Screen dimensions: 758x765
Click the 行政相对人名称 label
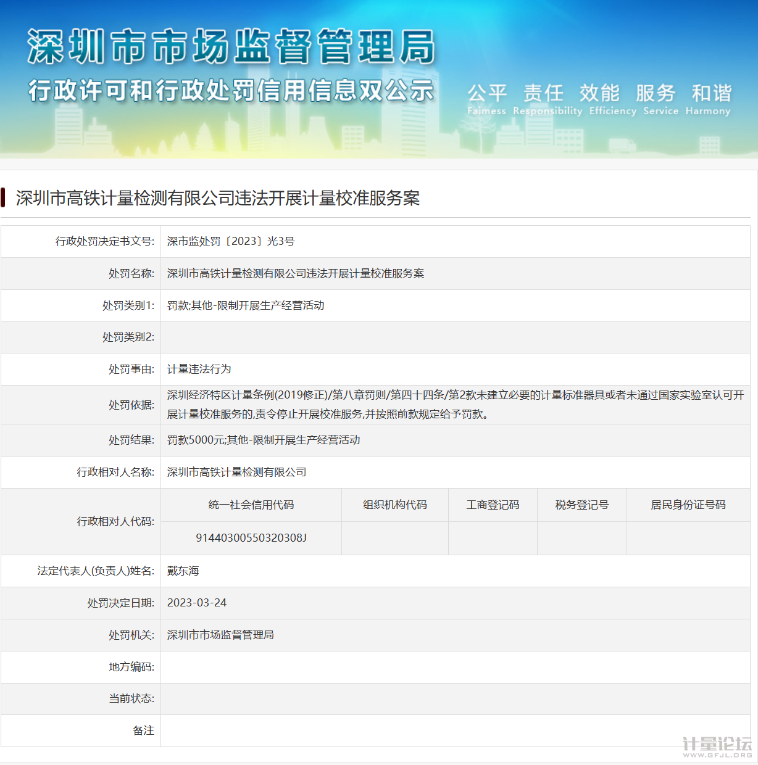(115, 472)
